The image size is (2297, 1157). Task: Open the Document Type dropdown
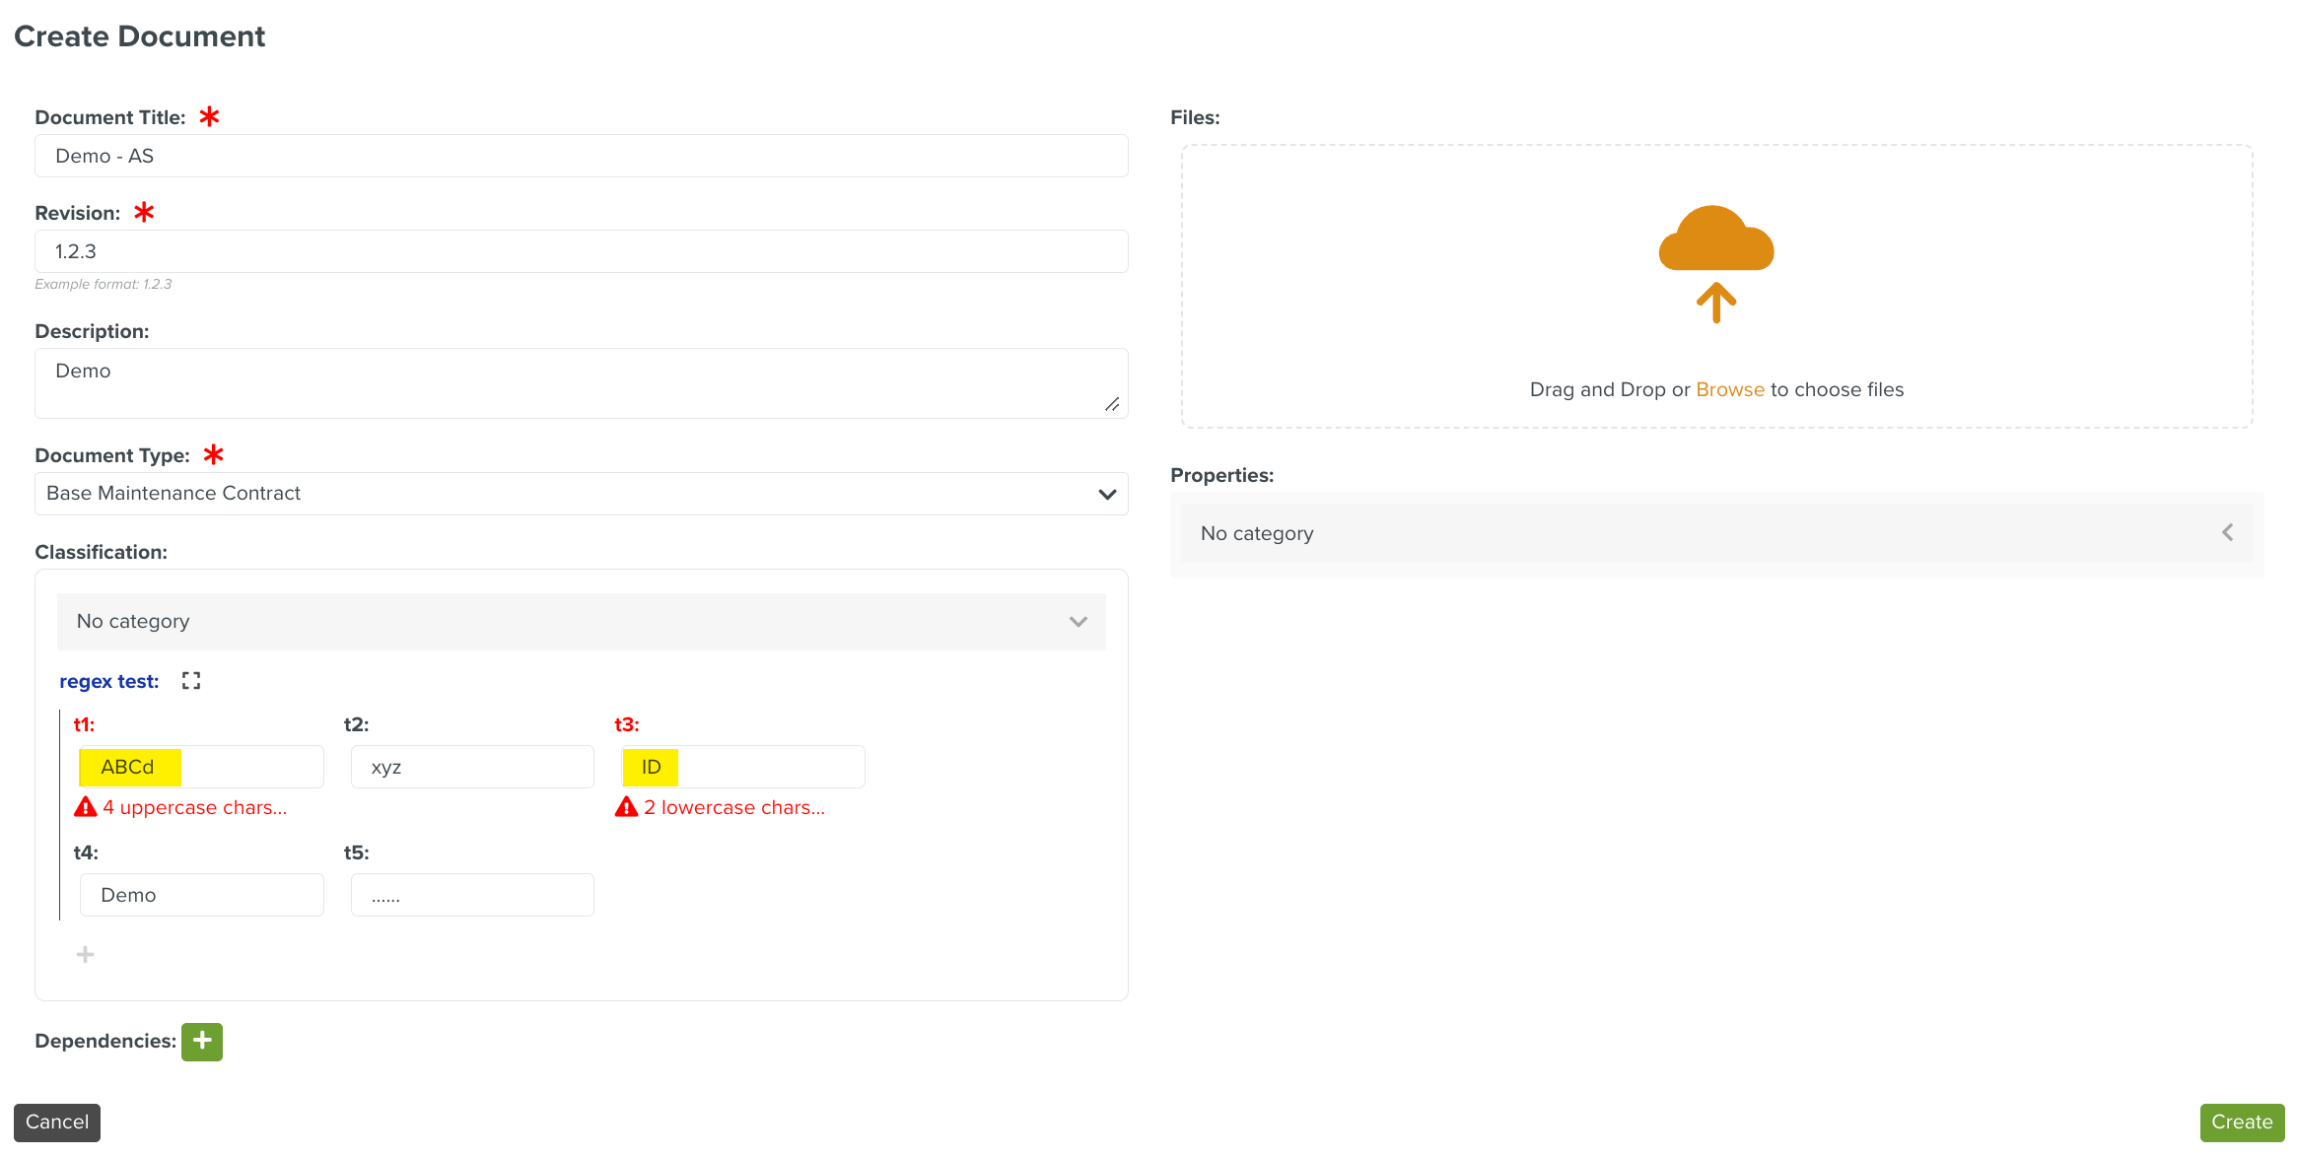point(582,494)
